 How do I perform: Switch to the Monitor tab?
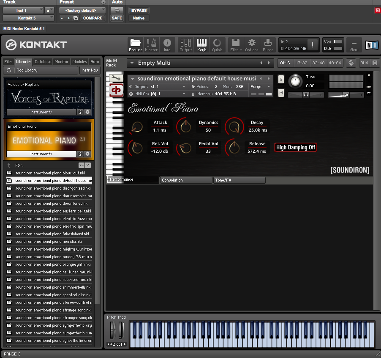[62, 62]
